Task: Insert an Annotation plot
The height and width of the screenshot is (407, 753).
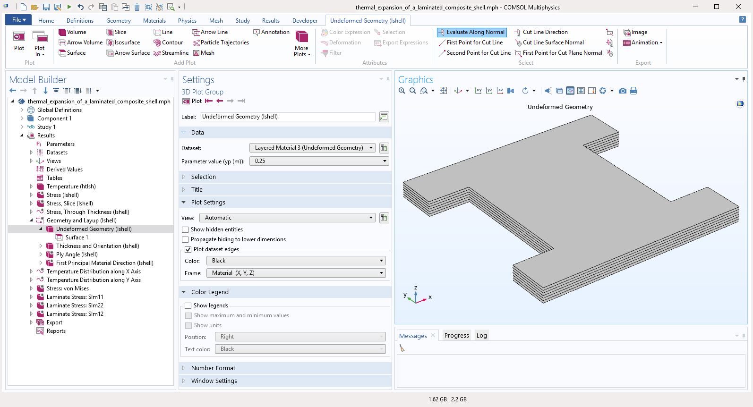Action: tap(271, 32)
